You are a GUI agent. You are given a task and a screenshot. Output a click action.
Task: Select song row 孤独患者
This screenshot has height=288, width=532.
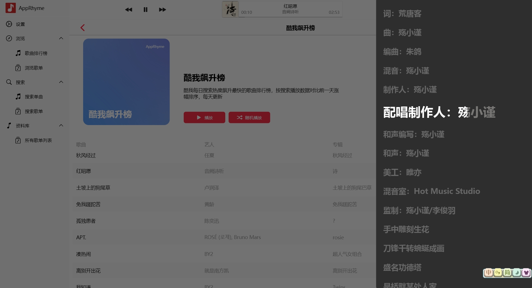(224, 221)
